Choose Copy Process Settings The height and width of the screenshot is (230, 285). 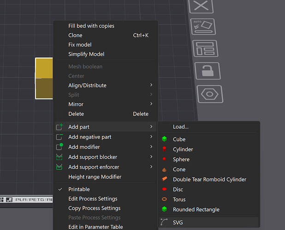click(95, 208)
